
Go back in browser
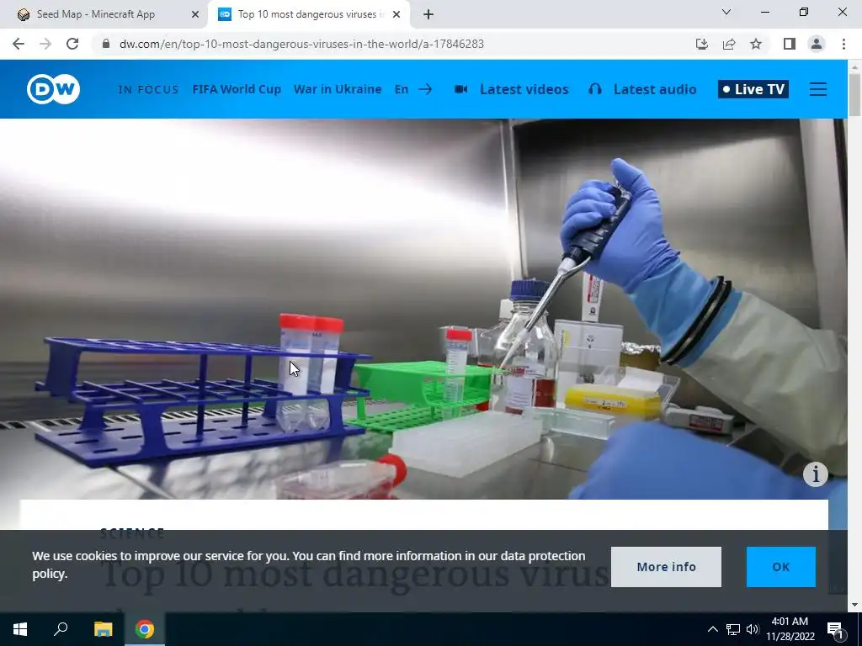[19, 44]
